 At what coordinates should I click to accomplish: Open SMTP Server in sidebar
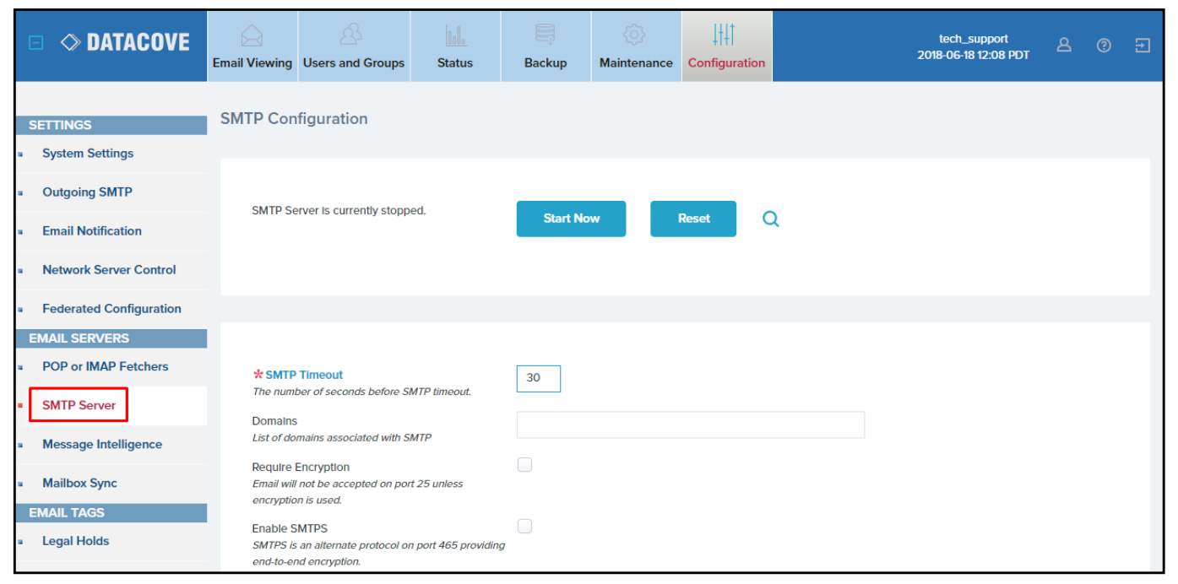click(79, 405)
